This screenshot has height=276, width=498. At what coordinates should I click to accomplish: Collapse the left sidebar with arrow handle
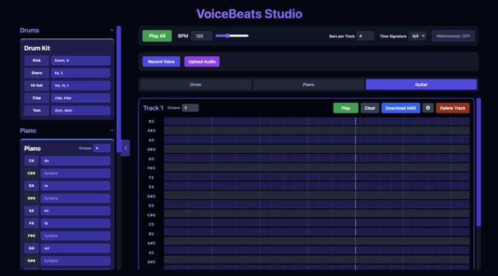pos(125,148)
